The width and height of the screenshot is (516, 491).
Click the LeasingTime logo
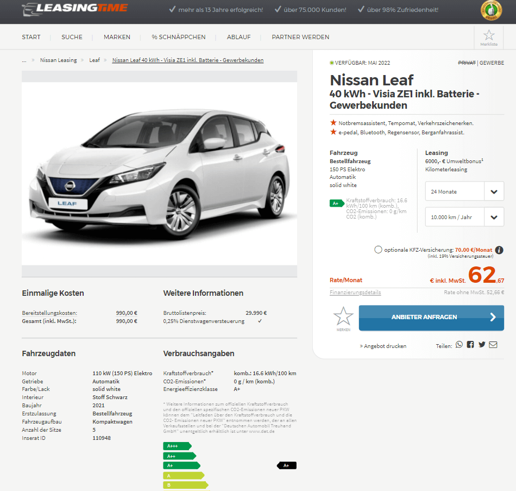tap(75, 9)
